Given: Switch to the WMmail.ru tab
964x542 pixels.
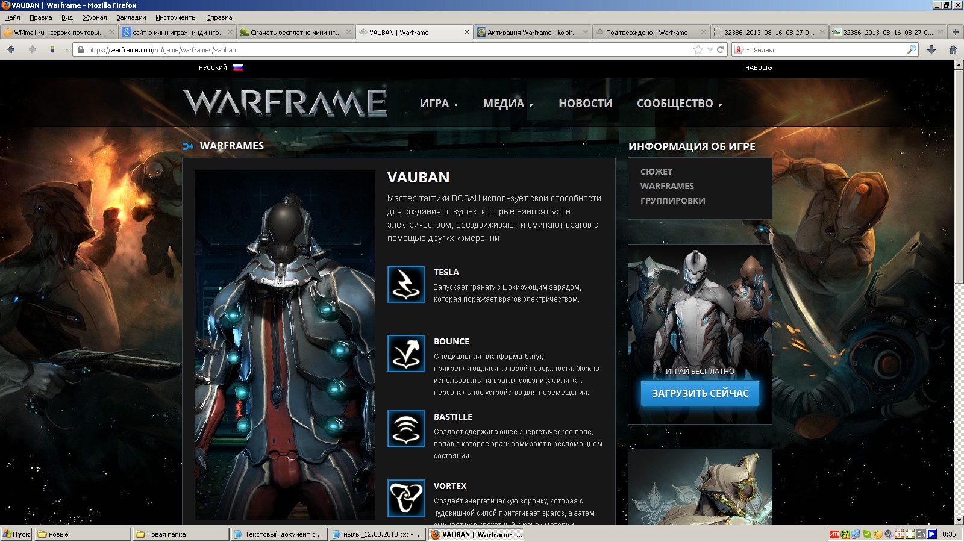Looking at the screenshot, I should tap(59, 33).
